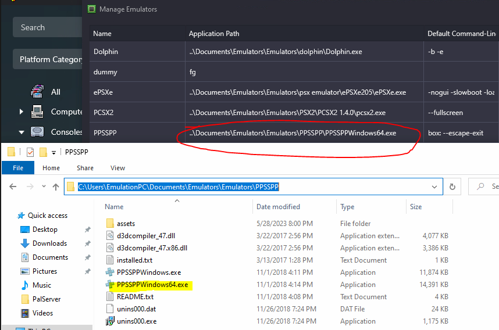
Task: Click the Computers category icon
Action: click(x=37, y=112)
